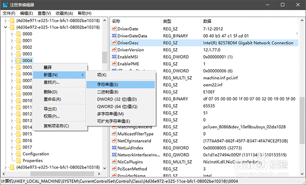
Task: Select 导出(E) in the context menu
Action: [x=60, y=109]
